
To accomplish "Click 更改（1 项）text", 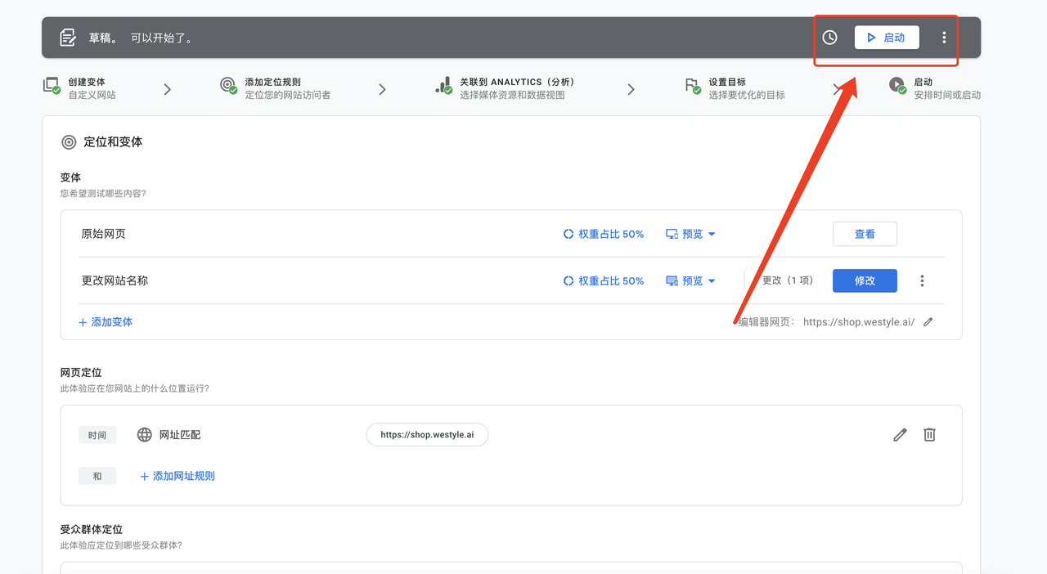I will [x=788, y=280].
